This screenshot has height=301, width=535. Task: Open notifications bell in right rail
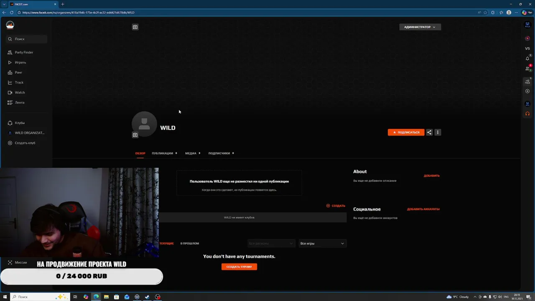[x=527, y=59]
